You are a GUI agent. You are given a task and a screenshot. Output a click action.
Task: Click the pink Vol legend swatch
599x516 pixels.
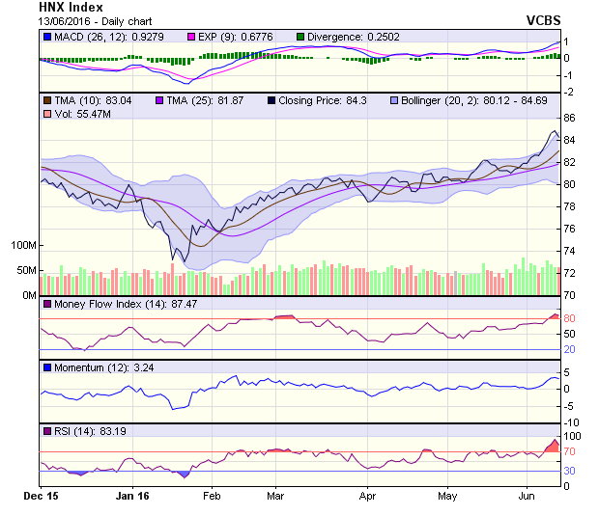click(46, 115)
